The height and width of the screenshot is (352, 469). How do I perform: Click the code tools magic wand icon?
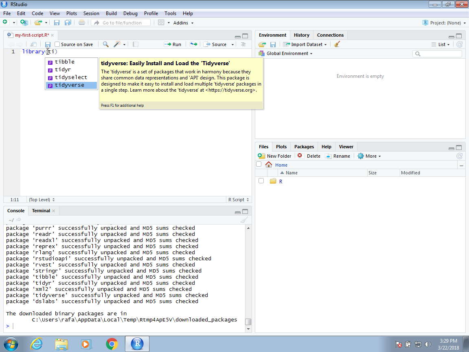click(x=117, y=44)
